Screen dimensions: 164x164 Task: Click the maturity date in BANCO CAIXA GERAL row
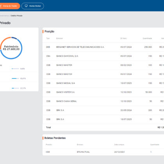(x=126, y=101)
